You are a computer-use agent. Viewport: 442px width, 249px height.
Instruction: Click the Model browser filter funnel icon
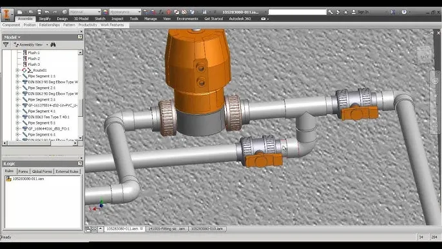6,45
